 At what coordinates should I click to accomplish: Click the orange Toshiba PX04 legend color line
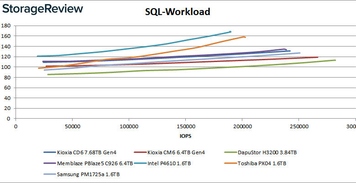pyautogui.click(x=230, y=163)
